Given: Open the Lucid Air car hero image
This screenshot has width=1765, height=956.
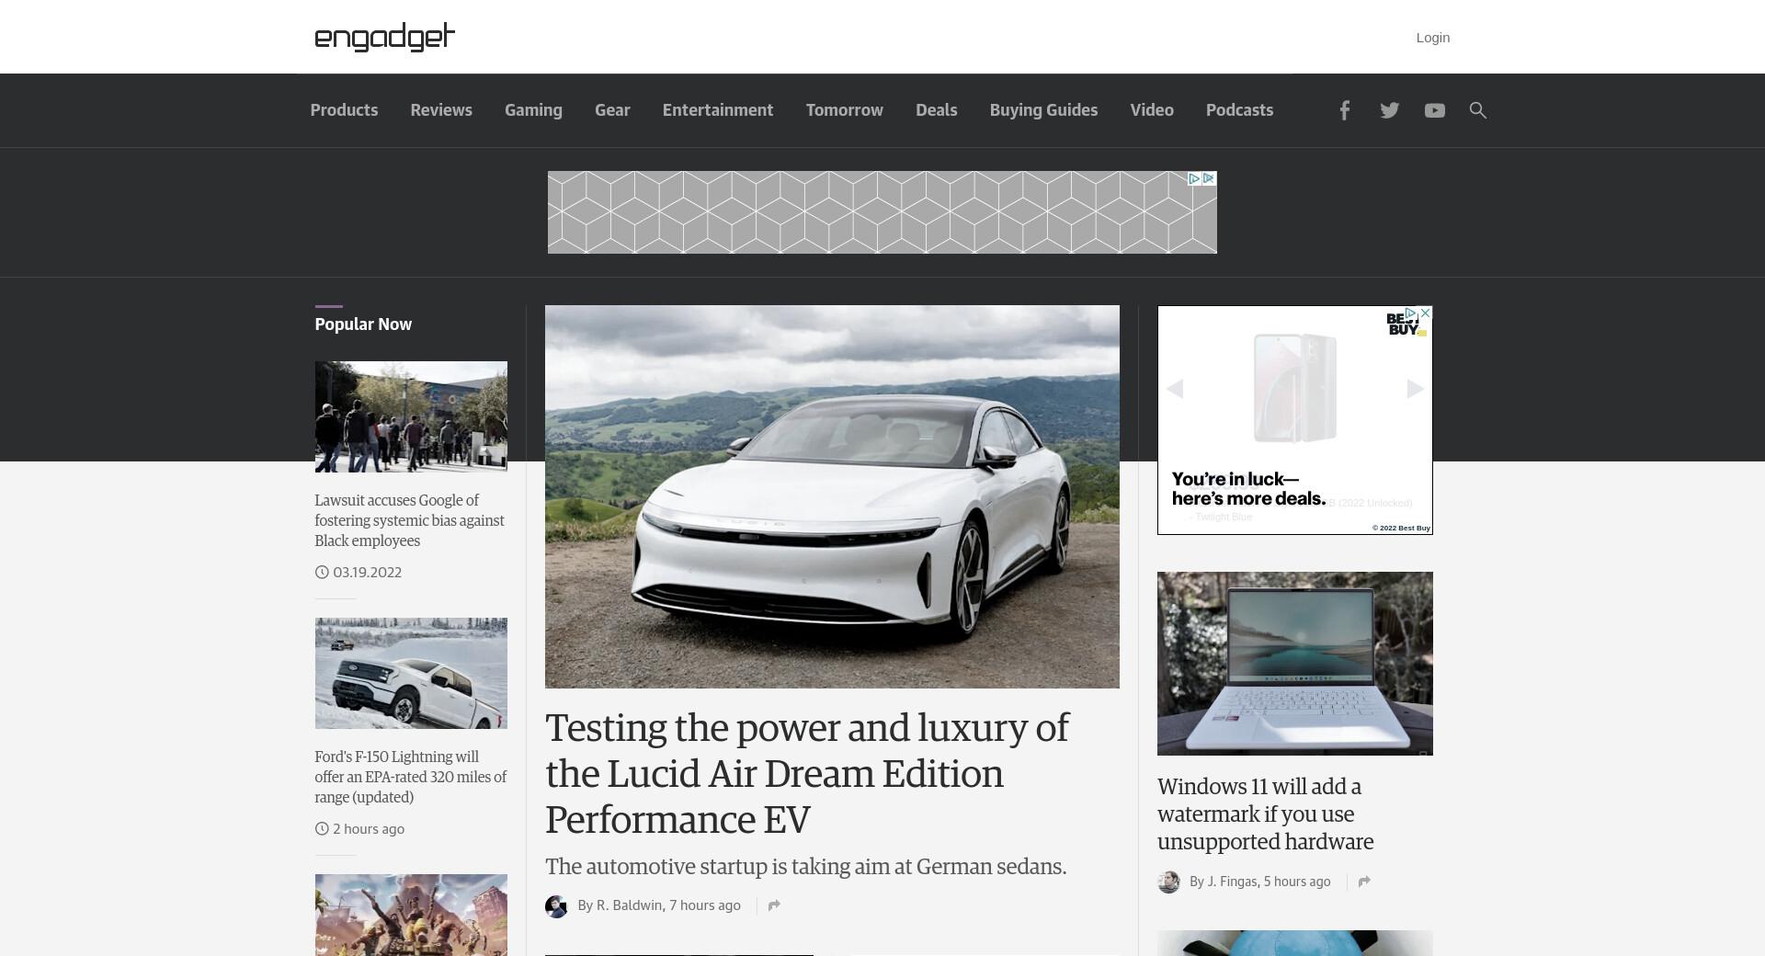Looking at the screenshot, I should 832,496.
